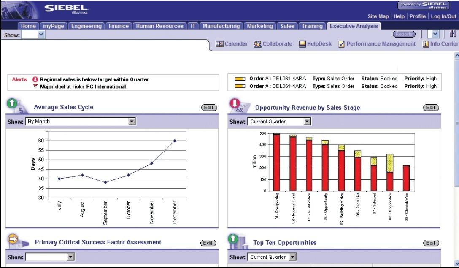Click the first yellow order swatch

[x=240, y=79]
